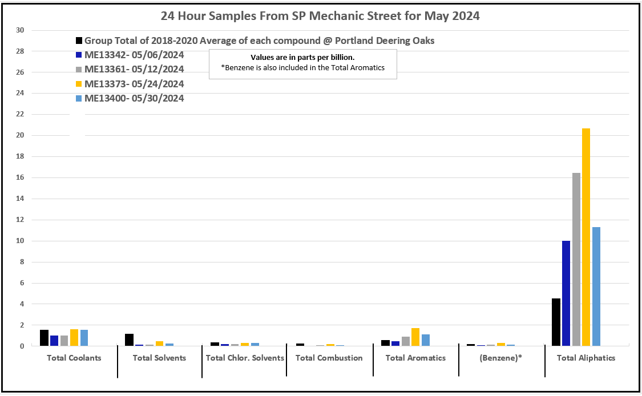Click the Total Coolants axis label
This screenshot has height=396, width=642.
pos(74,358)
